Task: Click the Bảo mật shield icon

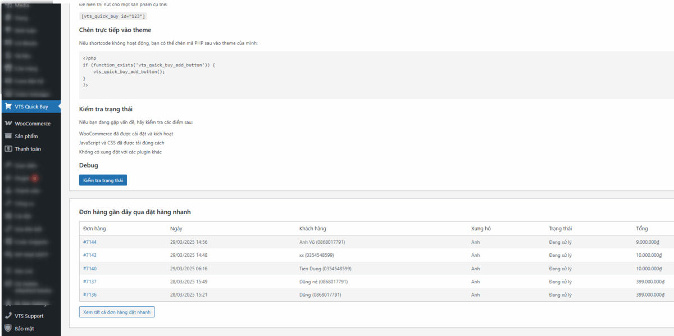Action: [8, 328]
